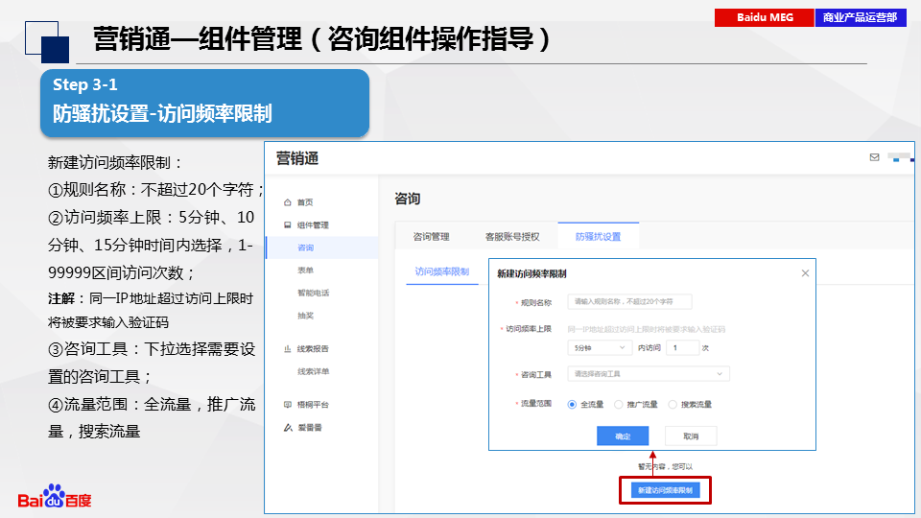
Task: Open the 请选择咨询工具 dropdown
Action: point(649,374)
